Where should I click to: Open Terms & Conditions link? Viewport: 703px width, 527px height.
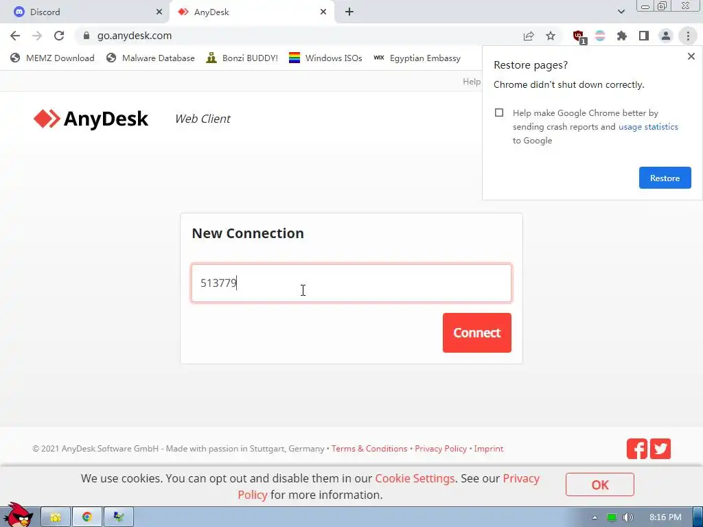click(369, 449)
